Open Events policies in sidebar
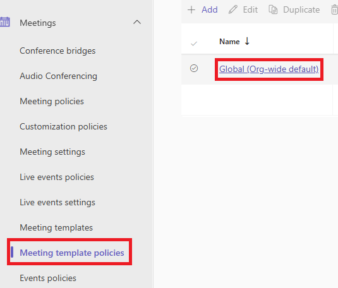 (48, 278)
